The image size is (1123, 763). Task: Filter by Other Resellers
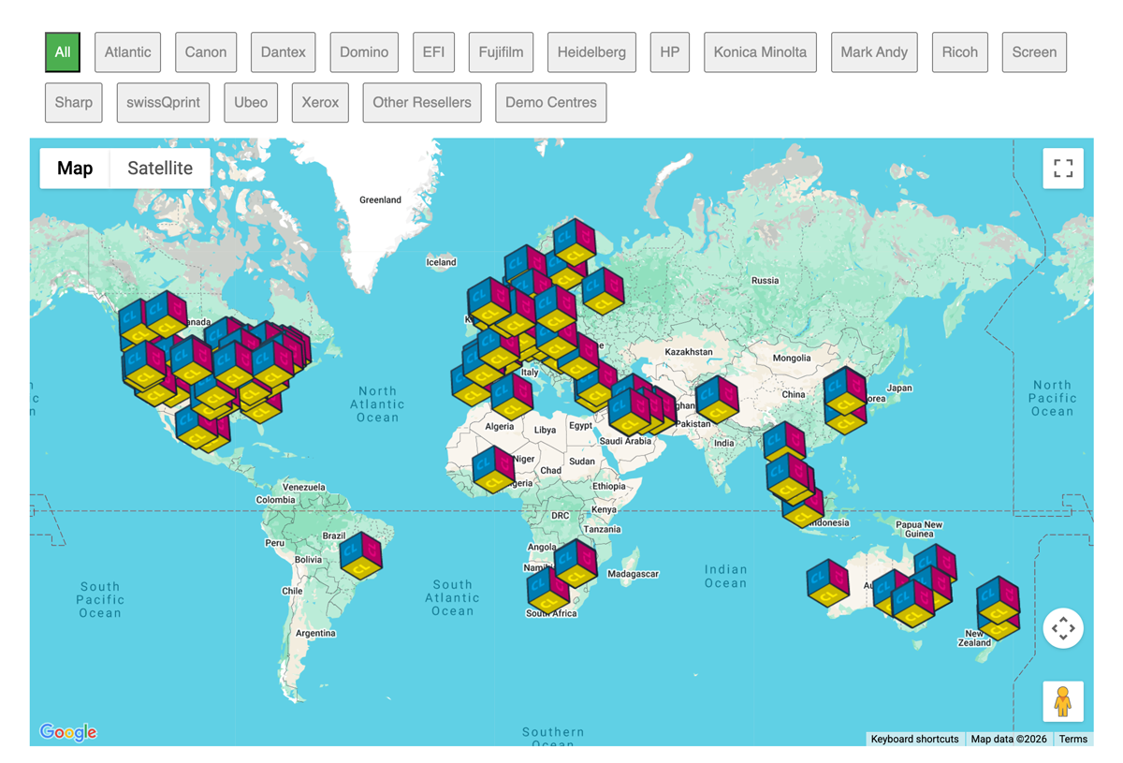pos(422,103)
